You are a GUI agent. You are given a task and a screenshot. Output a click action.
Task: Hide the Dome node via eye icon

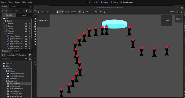click(29, 26)
